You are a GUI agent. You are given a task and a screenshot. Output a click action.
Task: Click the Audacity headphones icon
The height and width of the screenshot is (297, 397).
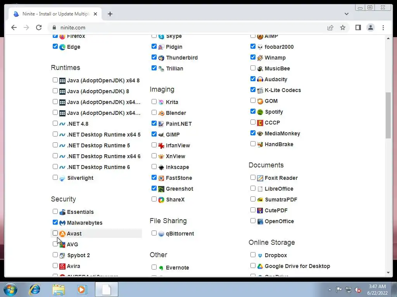coord(260,79)
